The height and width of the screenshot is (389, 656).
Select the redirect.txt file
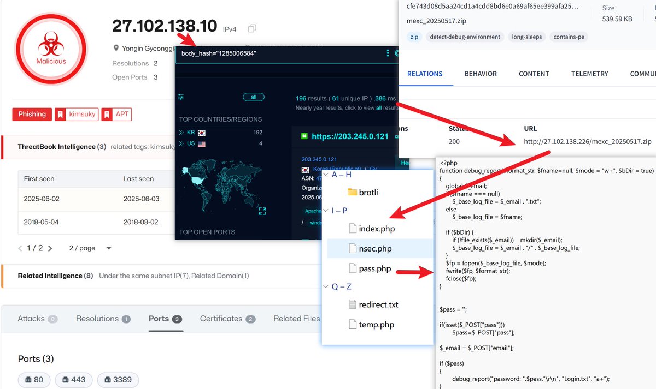373,304
